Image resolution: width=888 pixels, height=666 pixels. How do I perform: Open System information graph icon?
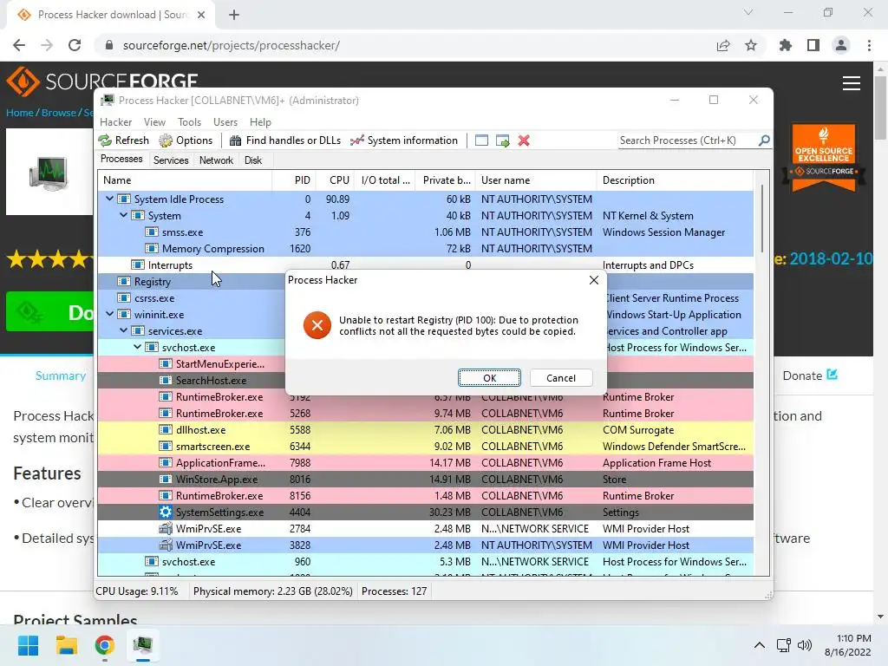click(356, 140)
